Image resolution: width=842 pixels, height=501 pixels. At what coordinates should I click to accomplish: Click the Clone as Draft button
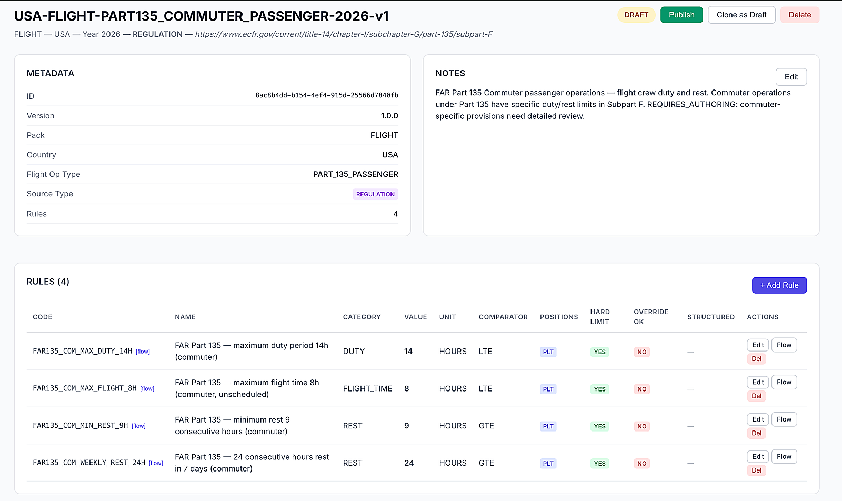pos(741,15)
